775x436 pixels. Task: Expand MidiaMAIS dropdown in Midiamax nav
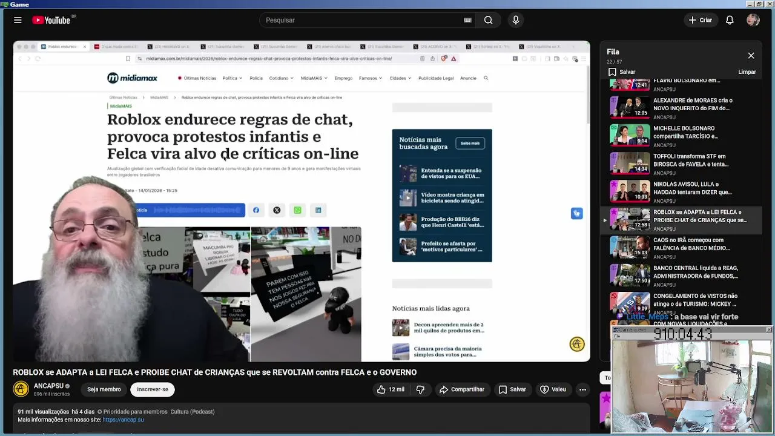pos(314,78)
